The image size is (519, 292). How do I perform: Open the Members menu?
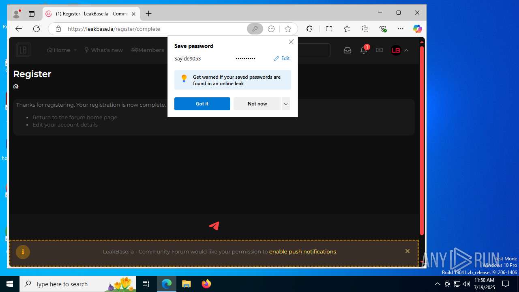(148, 50)
